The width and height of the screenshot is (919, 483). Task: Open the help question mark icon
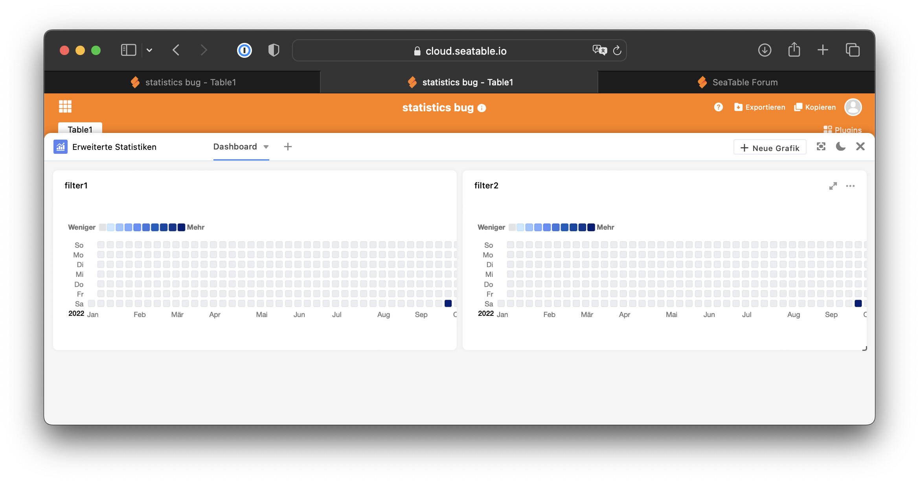pos(718,107)
